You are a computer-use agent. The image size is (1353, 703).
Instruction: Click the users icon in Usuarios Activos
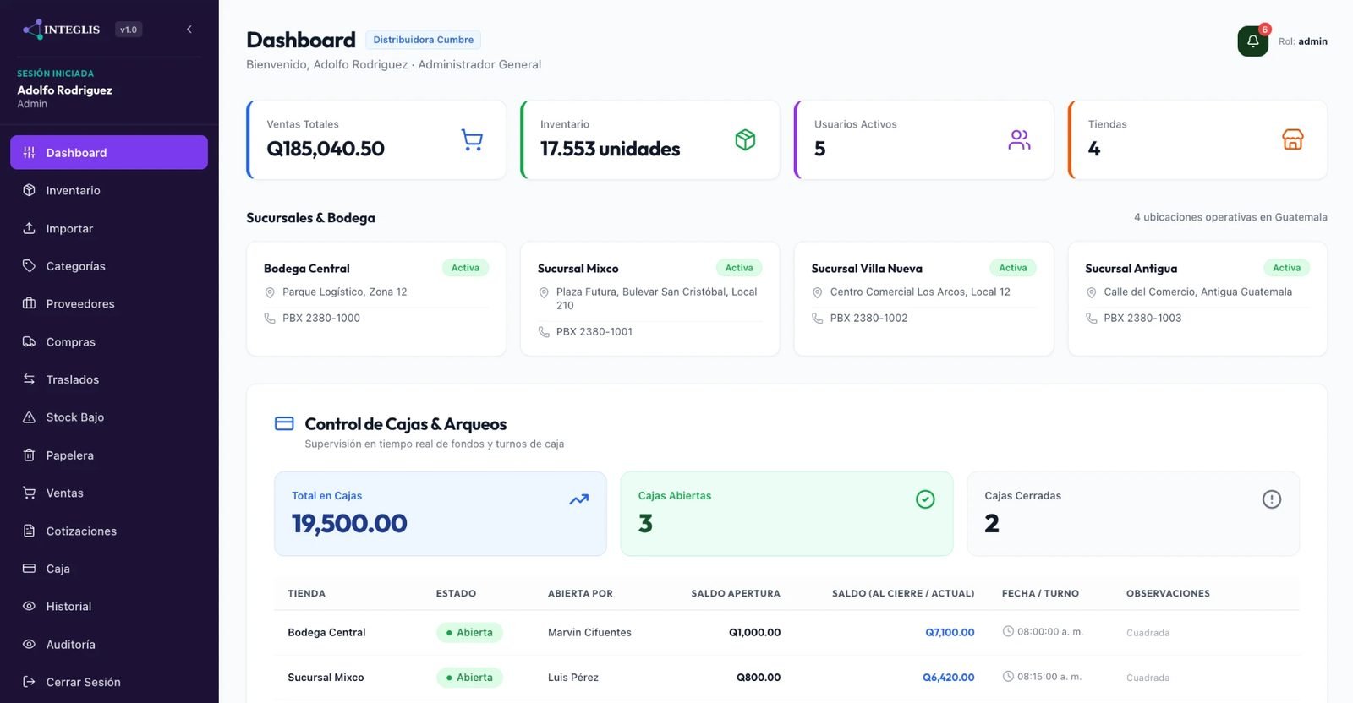point(1019,139)
